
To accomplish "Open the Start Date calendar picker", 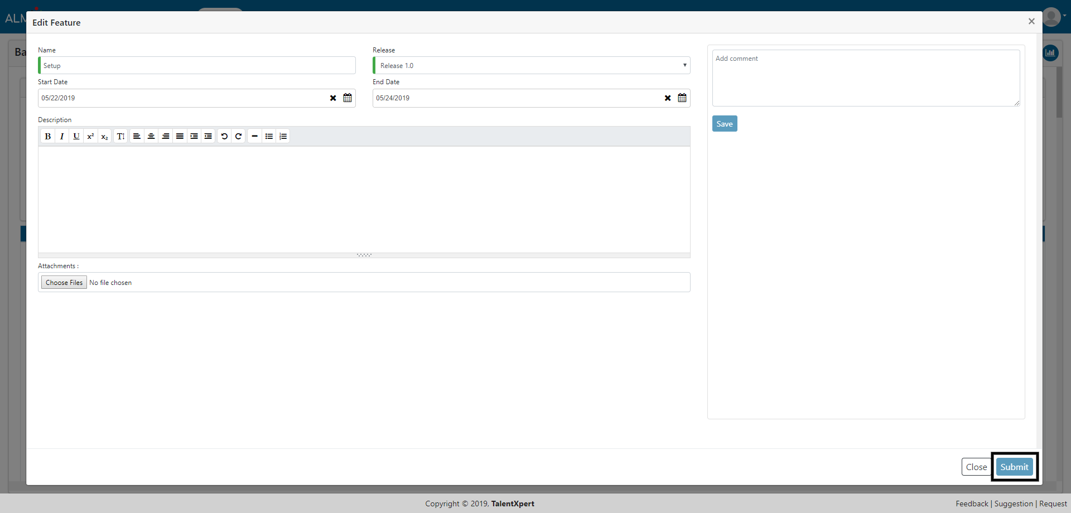I will [348, 98].
